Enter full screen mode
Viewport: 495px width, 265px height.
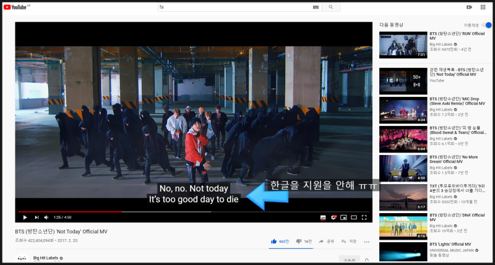point(364,217)
